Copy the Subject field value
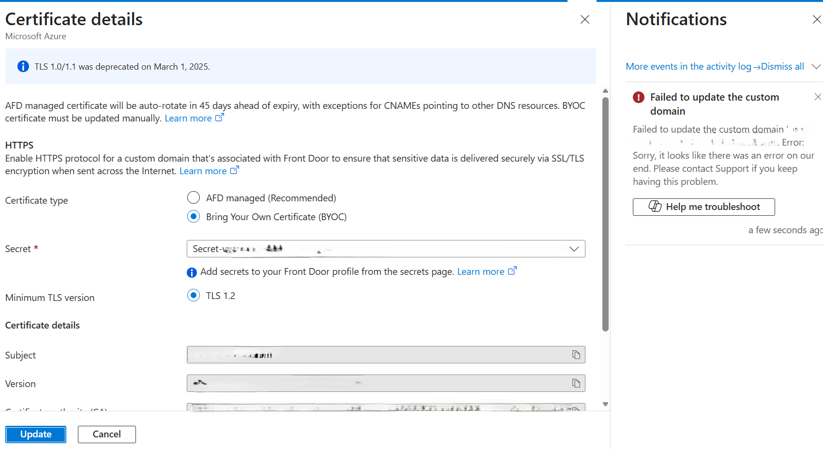Image resolution: width=823 pixels, height=449 pixels. tap(576, 355)
